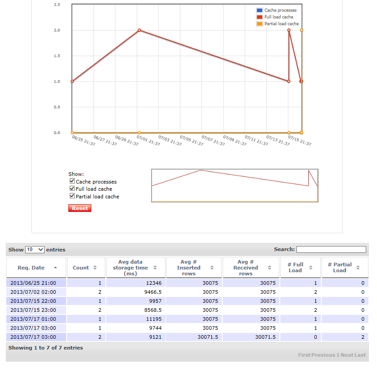Click red Full load cache legend swatch
The height and width of the screenshot is (377, 377).
click(260, 17)
